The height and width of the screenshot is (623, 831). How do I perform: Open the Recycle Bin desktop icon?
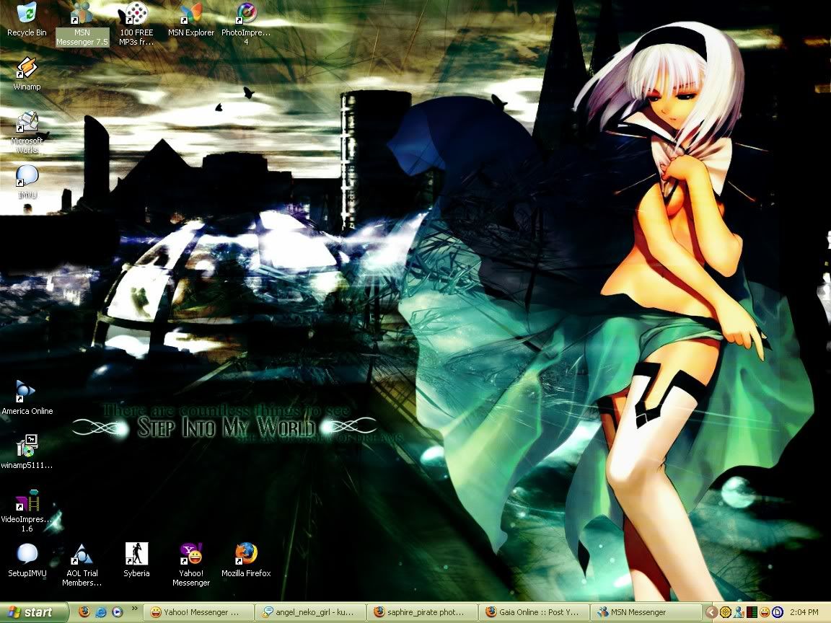coord(27,19)
